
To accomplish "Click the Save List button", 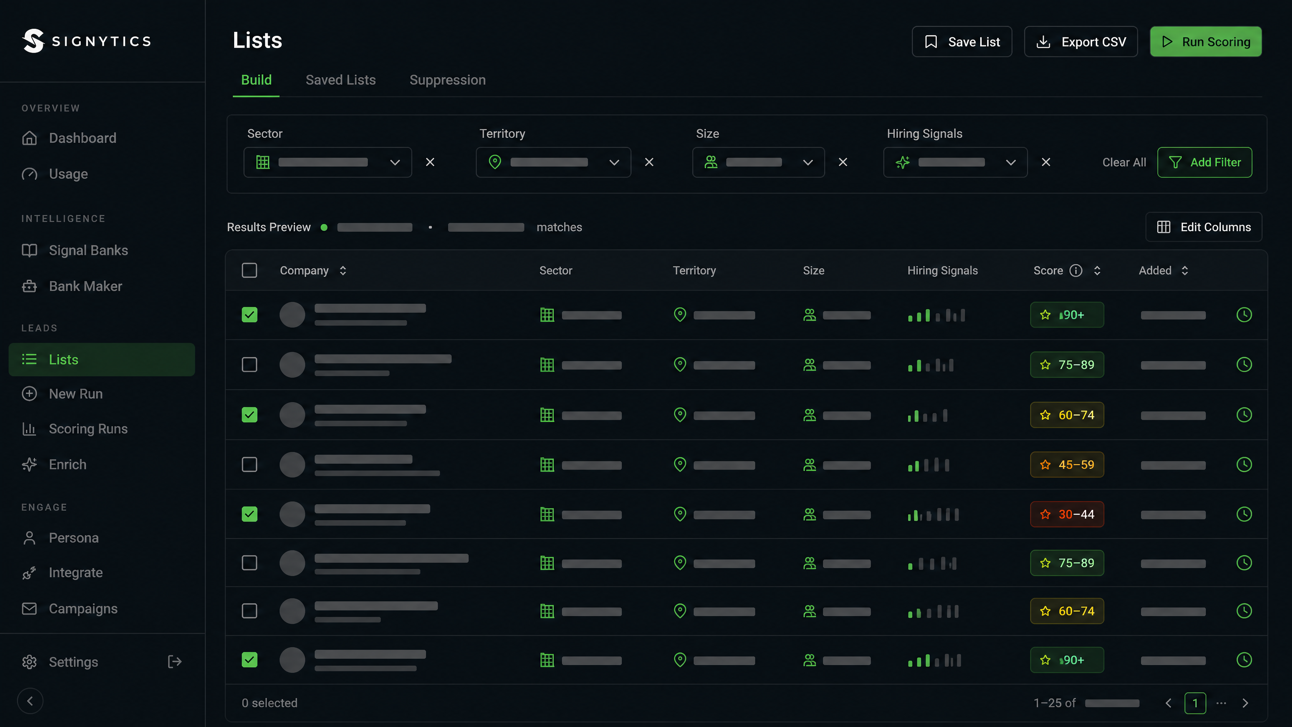I will tap(962, 41).
